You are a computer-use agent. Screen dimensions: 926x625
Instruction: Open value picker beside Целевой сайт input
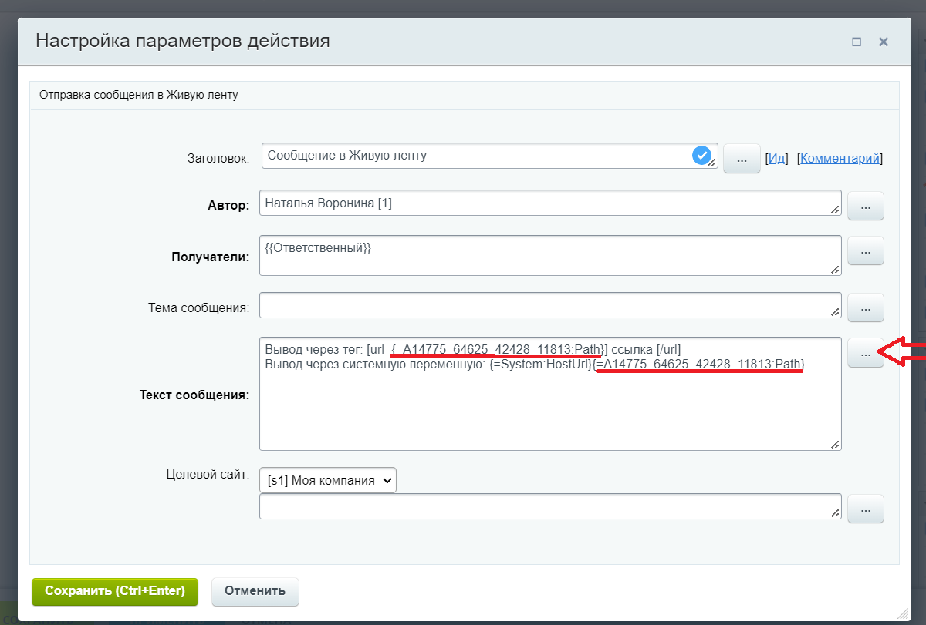865,509
